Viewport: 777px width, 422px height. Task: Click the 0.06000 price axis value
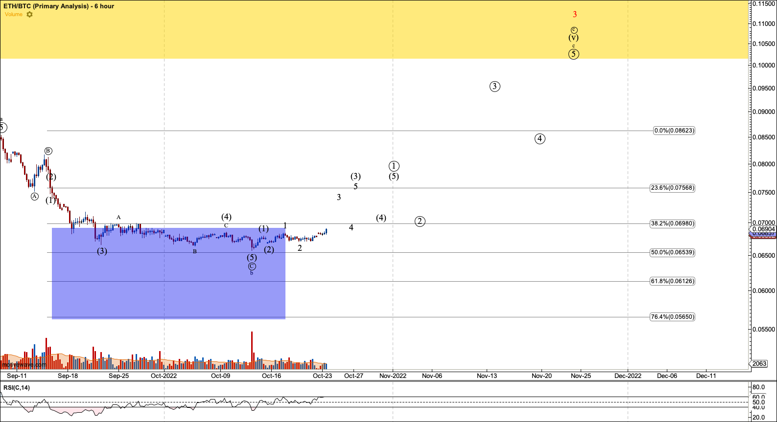pos(764,291)
